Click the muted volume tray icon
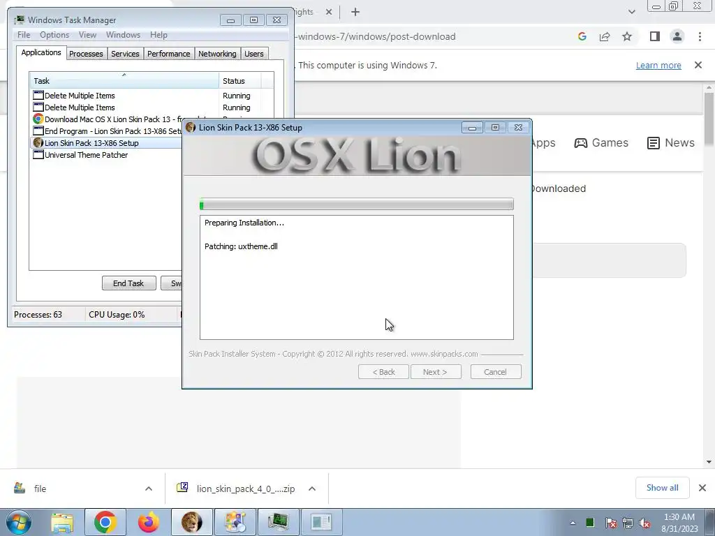Image resolution: width=715 pixels, height=536 pixels. pos(644,523)
